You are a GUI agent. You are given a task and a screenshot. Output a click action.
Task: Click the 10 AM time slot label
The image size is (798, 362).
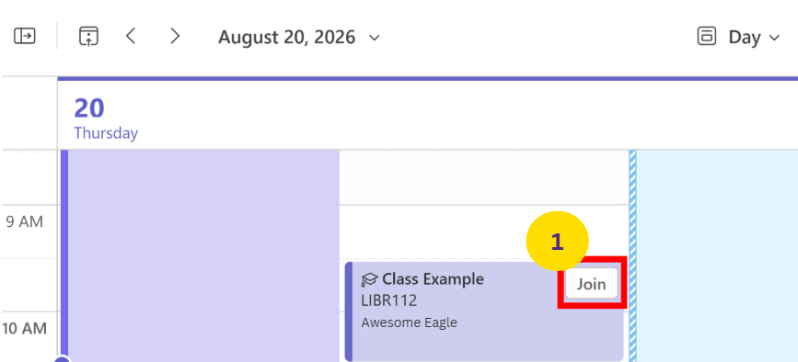click(x=25, y=329)
